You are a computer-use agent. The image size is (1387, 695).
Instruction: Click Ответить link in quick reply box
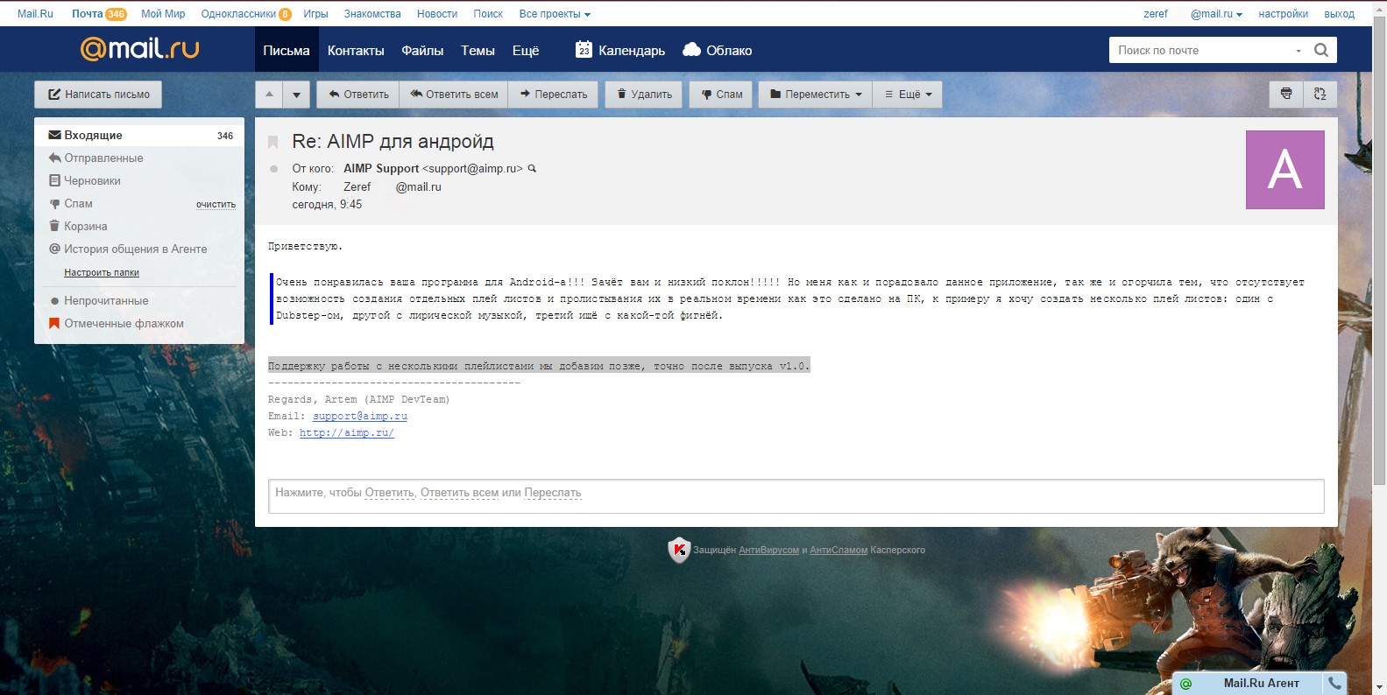(x=389, y=493)
